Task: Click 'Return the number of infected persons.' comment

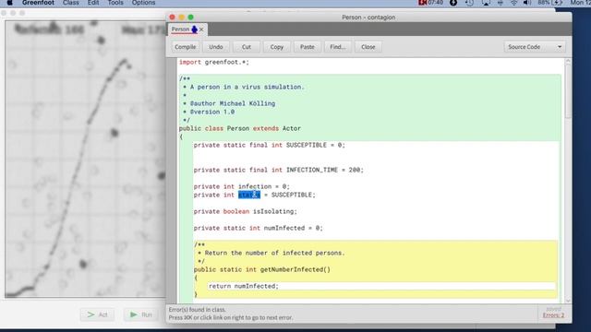Action: pyautogui.click(x=275, y=253)
